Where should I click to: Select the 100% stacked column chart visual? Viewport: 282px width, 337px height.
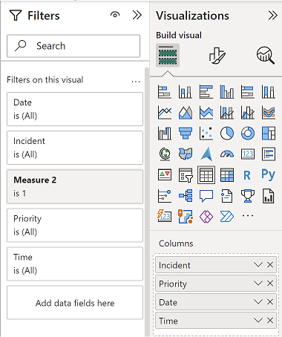[269, 92]
